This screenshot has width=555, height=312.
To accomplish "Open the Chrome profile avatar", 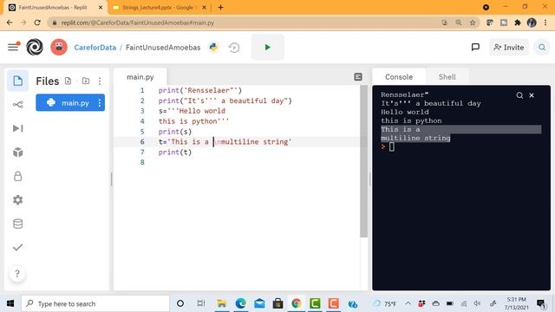I will [x=532, y=23].
